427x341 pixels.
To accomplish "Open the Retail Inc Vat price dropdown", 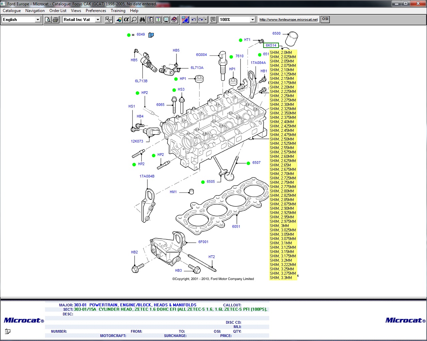I will tap(98, 20).
